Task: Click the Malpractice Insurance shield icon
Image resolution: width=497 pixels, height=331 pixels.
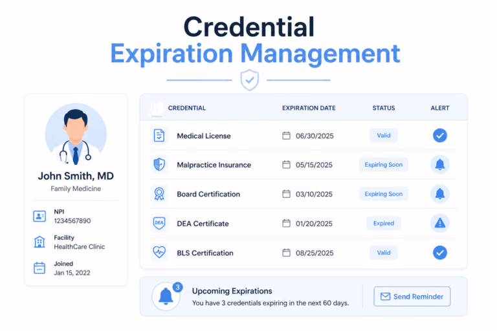Action: 159,165
